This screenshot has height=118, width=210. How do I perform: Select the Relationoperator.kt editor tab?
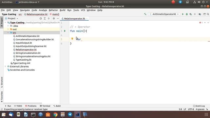click(x=74, y=19)
